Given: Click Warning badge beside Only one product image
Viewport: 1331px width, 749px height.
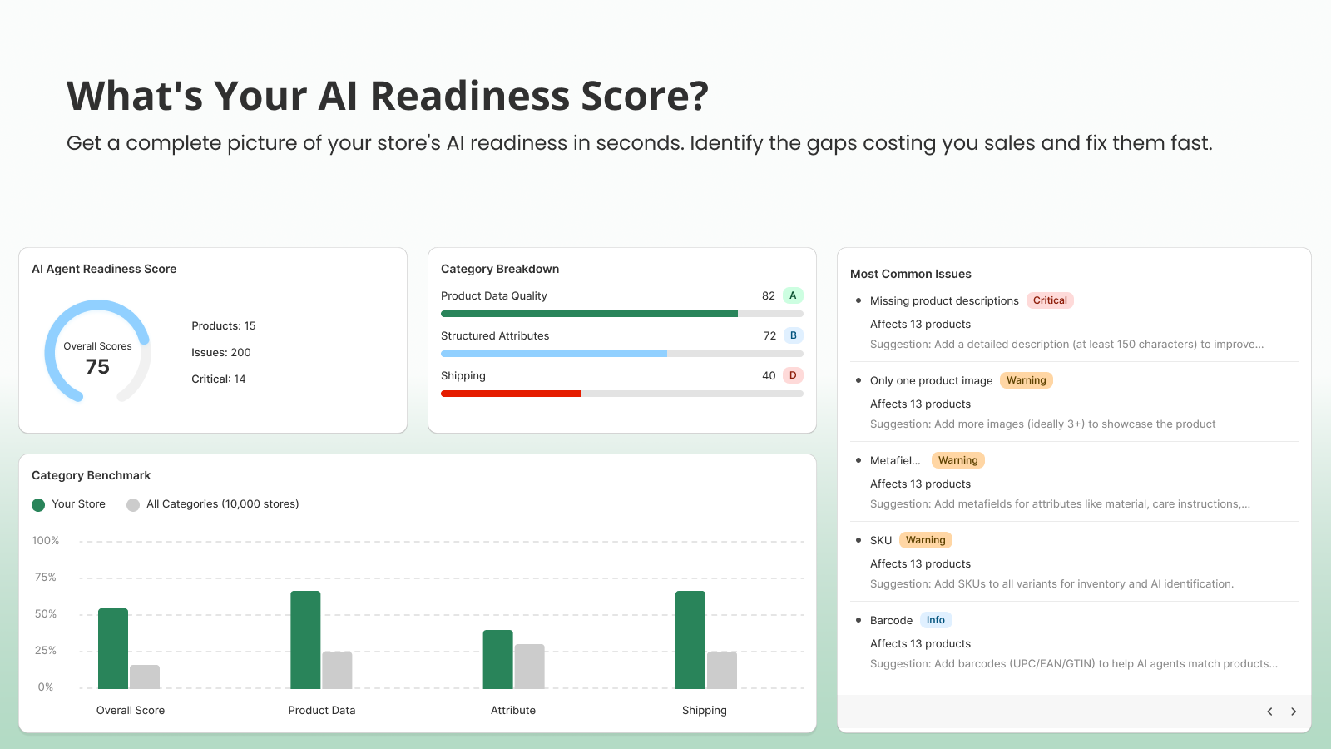Looking at the screenshot, I should pyautogui.click(x=1027, y=380).
